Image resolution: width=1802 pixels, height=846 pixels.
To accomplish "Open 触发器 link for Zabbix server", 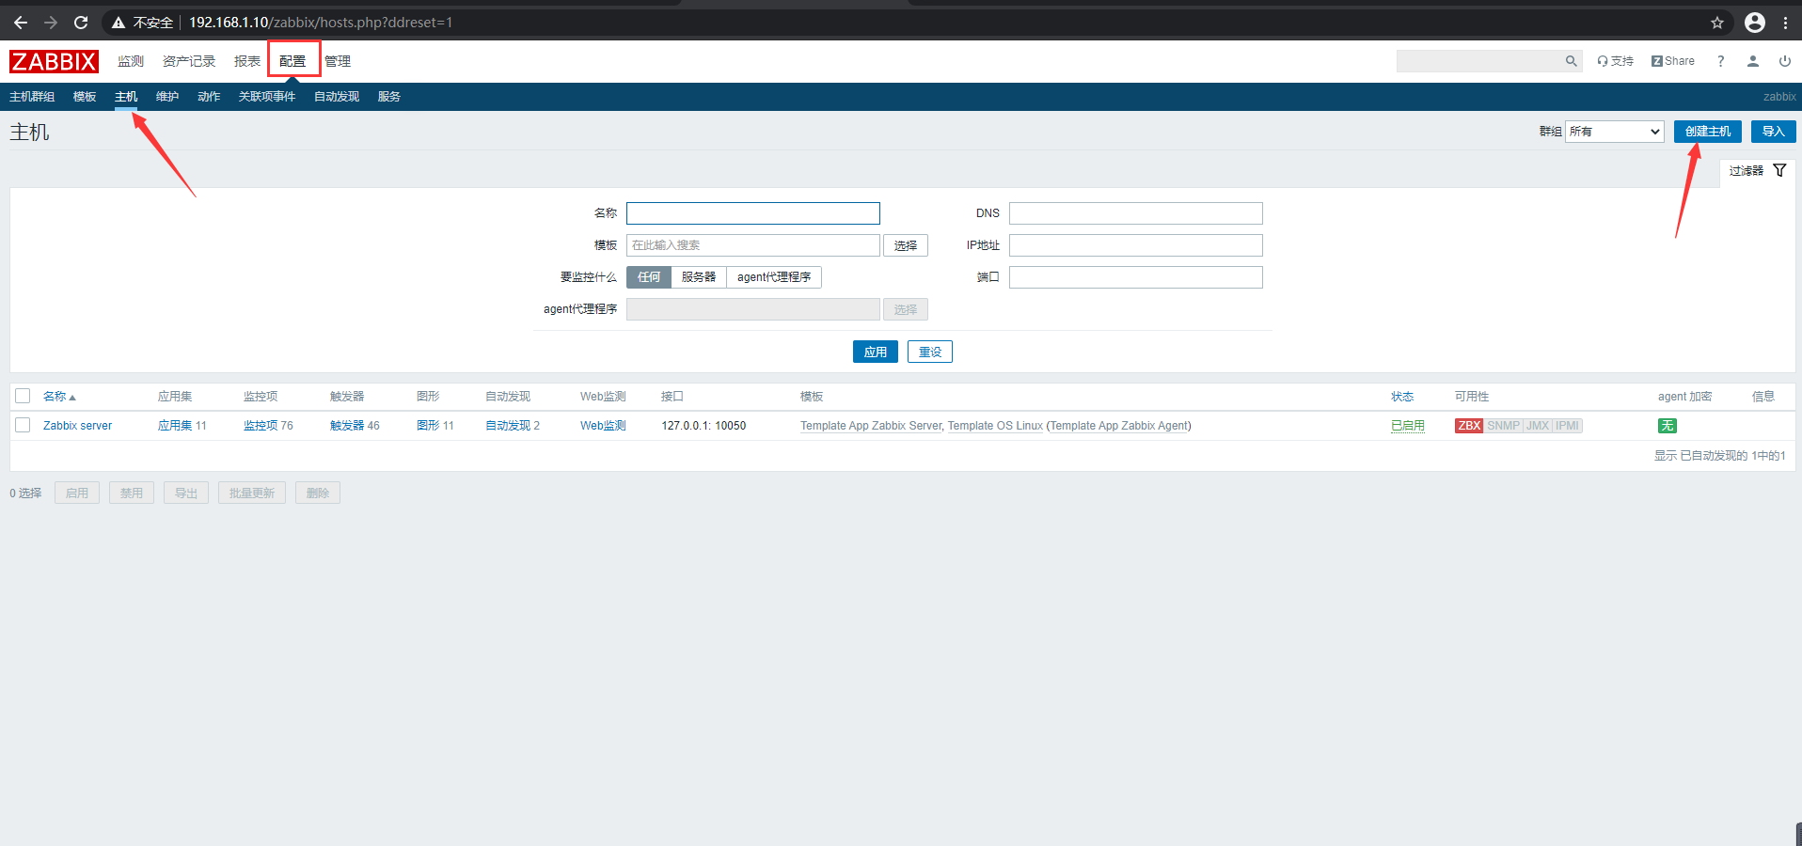I will click(x=347, y=426).
